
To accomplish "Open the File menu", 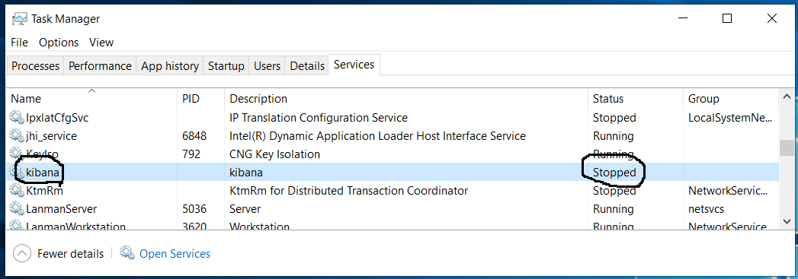I will pos(19,43).
